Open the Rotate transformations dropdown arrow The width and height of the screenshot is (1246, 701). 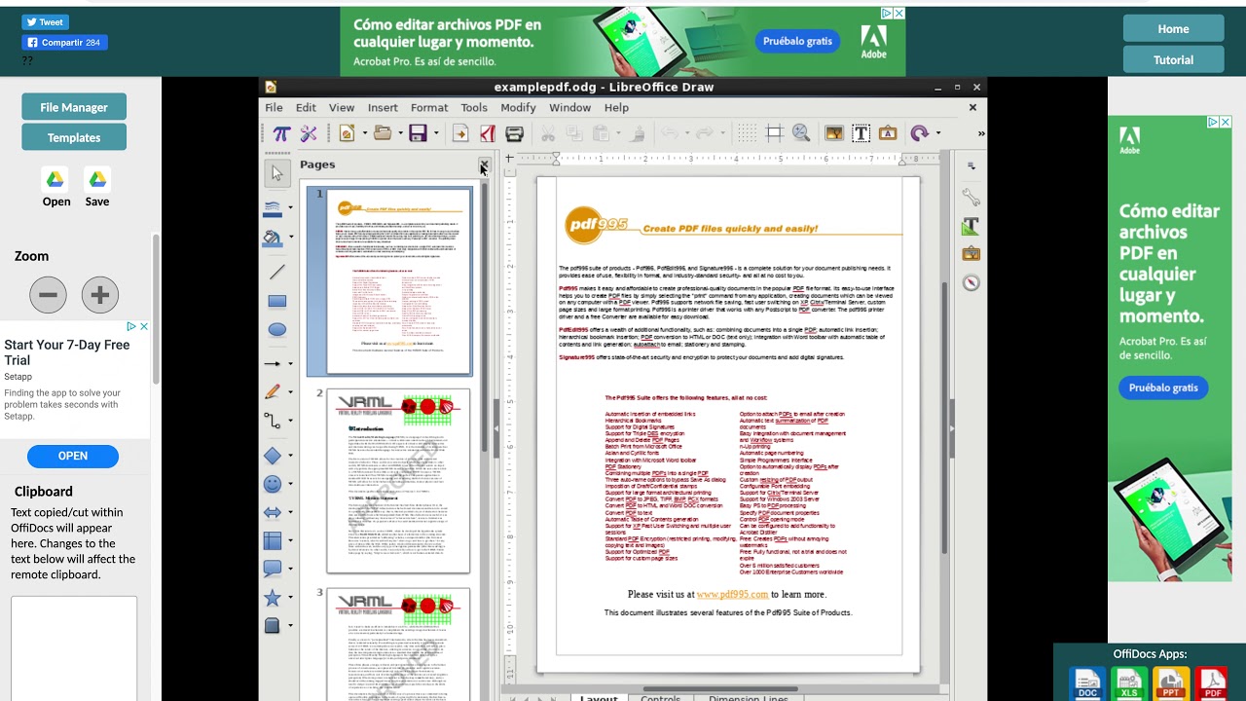click(x=937, y=133)
